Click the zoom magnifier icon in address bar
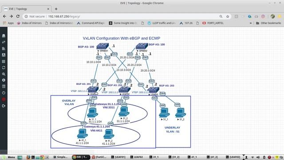This screenshot has height=160, width=284. (x=221, y=16)
